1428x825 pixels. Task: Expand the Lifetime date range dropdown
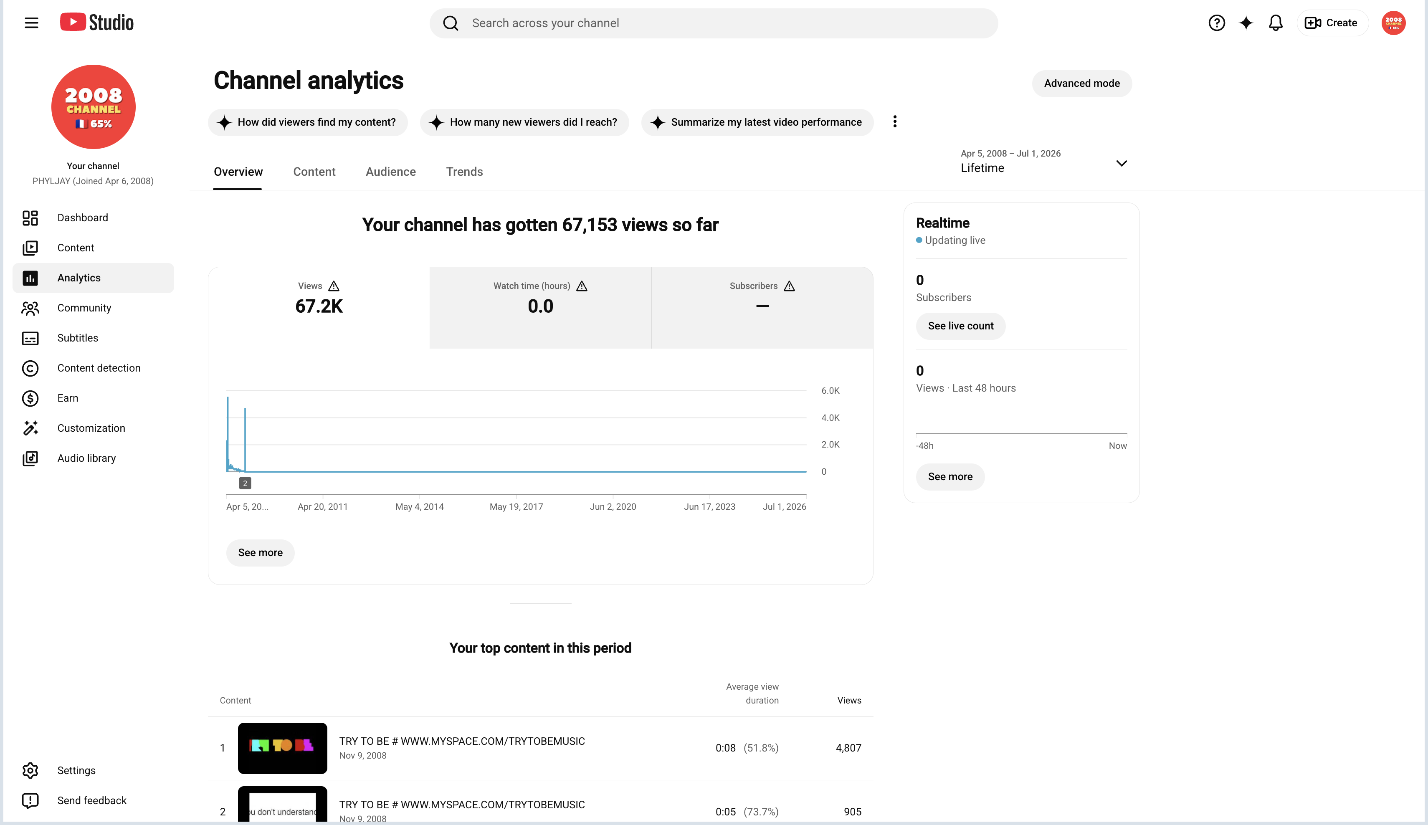(1044, 162)
